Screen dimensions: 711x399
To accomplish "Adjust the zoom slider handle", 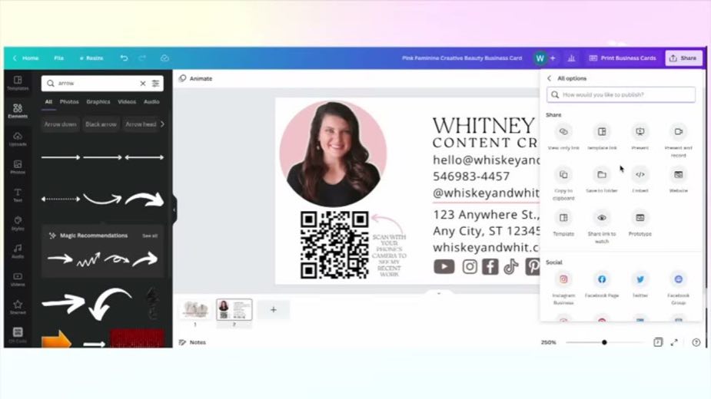I will point(604,342).
